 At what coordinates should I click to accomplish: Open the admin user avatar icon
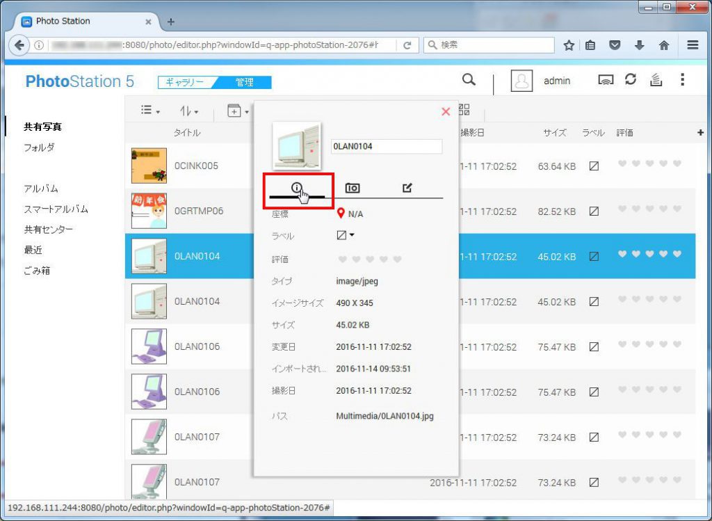point(521,81)
